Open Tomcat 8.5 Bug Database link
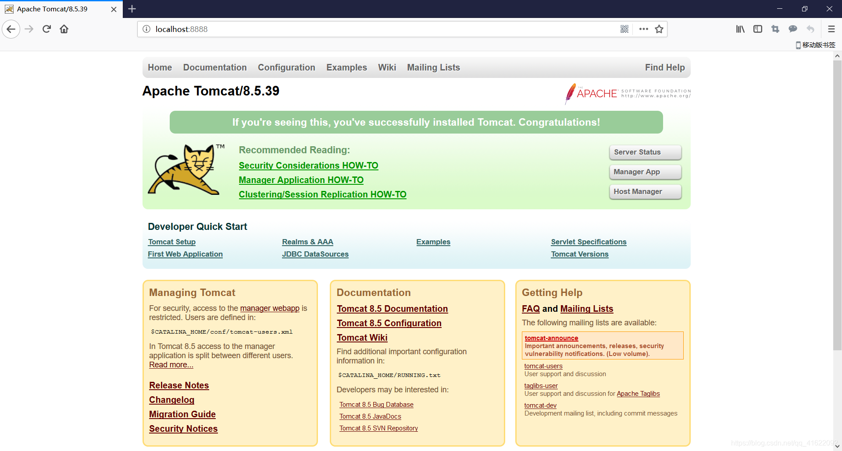Viewport: 842px width, 451px height. pyautogui.click(x=376, y=405)
